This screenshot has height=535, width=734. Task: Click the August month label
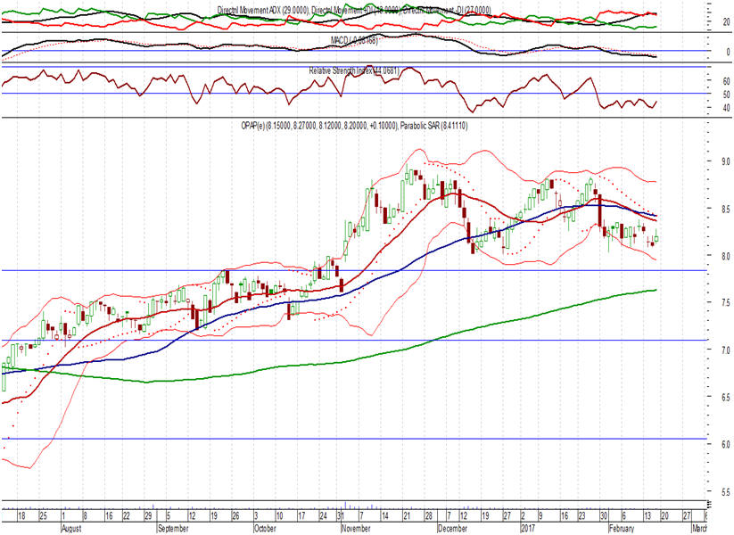(x=71, y=529)
